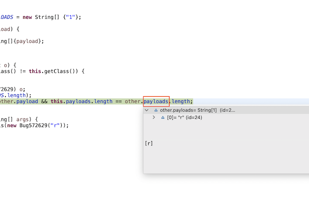
Task: Click the new Bug572629("r") expression
Action: pos(36,126)
